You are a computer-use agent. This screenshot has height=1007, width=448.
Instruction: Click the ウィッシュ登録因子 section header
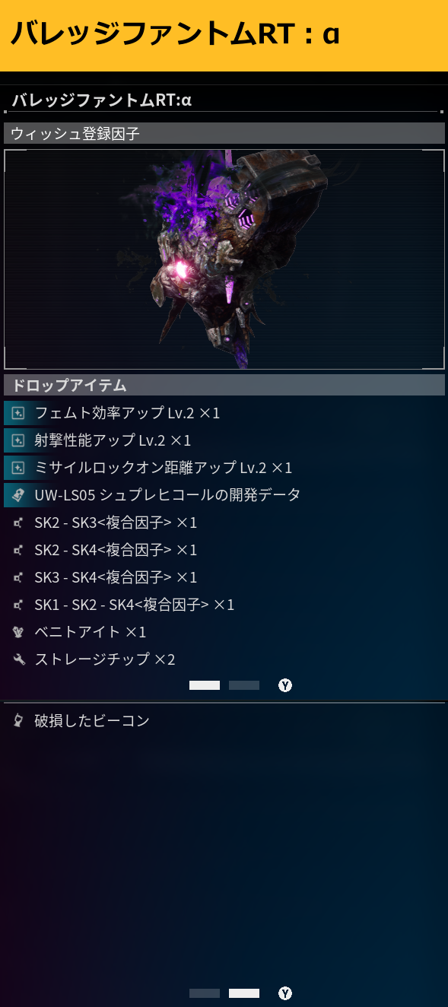[x=224, y=133]
